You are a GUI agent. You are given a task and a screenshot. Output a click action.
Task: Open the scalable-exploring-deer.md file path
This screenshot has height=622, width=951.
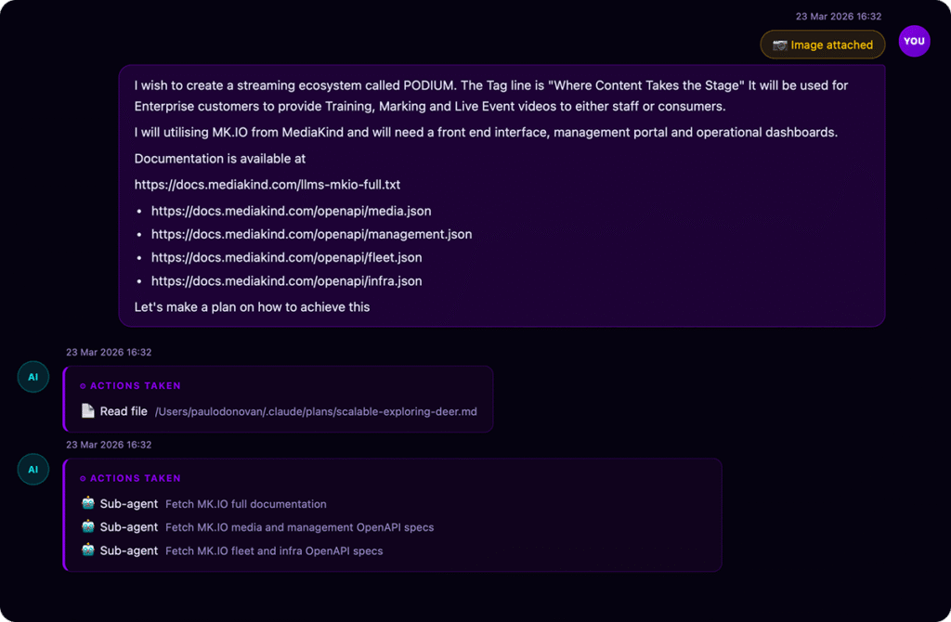point(316,411)
